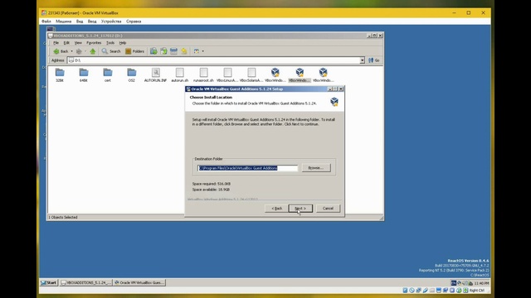Open the 32Bit folder icon
This screenshot has height=298, width=531.
pyautogui.click(x=60, y=75)
